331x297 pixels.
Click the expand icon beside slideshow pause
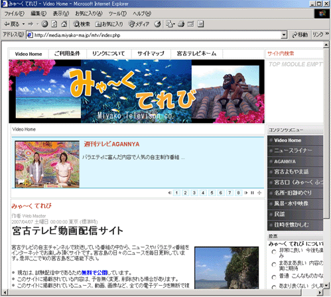click(x=259, y=193)
